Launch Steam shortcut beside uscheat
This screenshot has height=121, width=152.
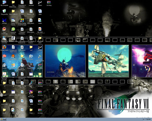(40, 3)
